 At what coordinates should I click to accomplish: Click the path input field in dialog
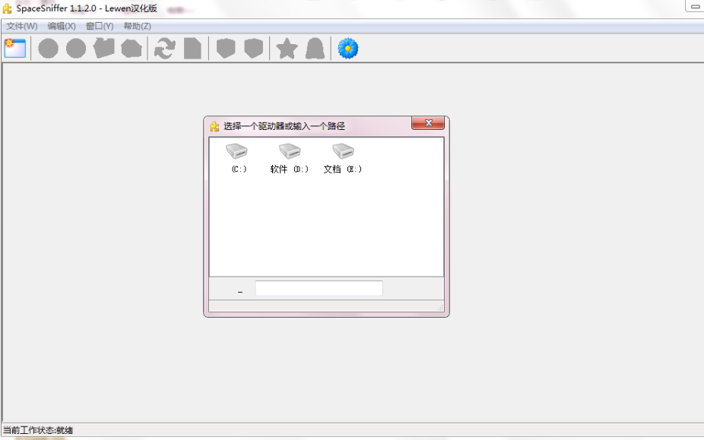pyautogui.click(x=319, y=288)
